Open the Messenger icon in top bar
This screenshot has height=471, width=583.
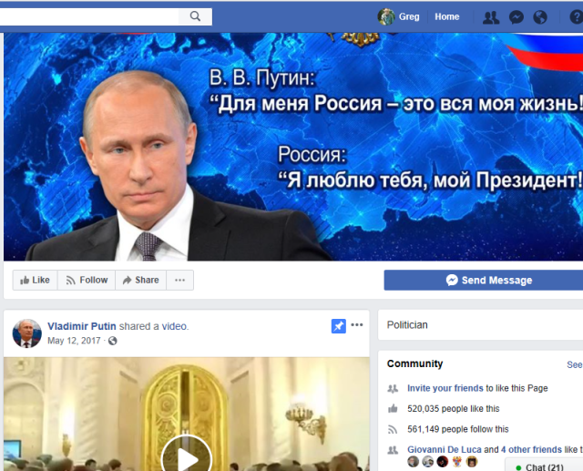(x=517, y=17)
